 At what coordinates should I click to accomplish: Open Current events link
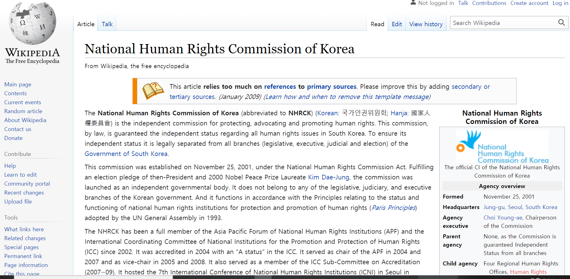(x=23, y=102)
